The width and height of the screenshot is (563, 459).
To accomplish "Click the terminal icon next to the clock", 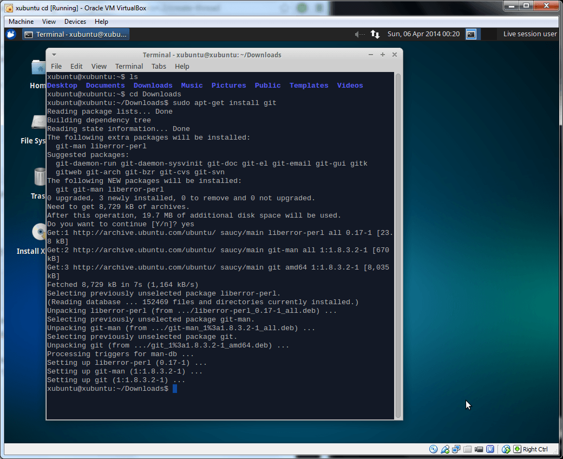I will pyautogui.click(x=471, y=35).
